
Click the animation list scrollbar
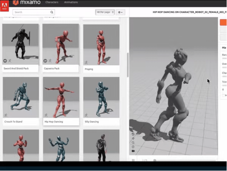click(128, 65)
